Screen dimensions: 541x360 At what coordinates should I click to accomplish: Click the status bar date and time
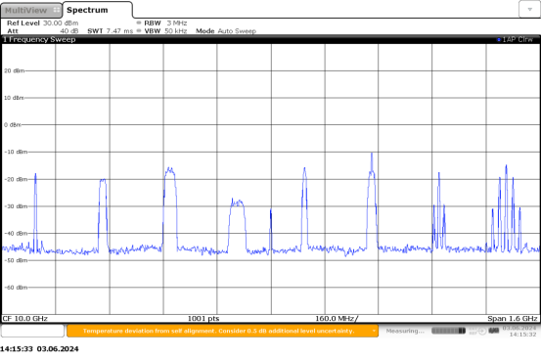[519, 331]
